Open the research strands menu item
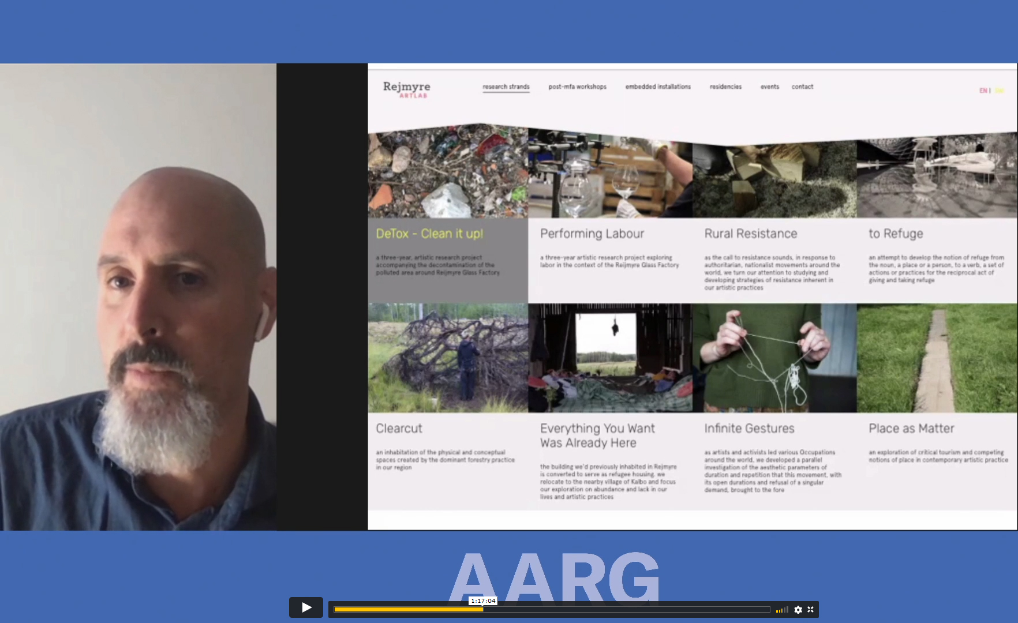The height and width of the screenshot is (623, 1018). [506, 87]
